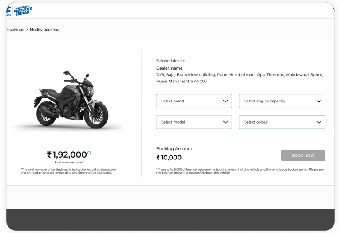The height and width of the screenshot is (233, 341).
Task: Select the Dealer_name text
Action: (170, 68)
